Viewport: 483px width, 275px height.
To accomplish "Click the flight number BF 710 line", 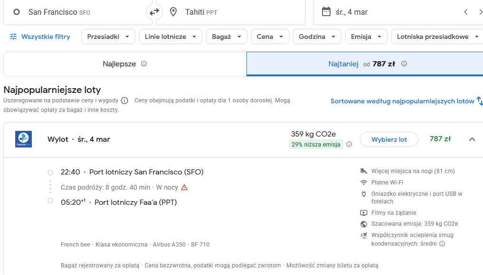I will tap(135, 245).
